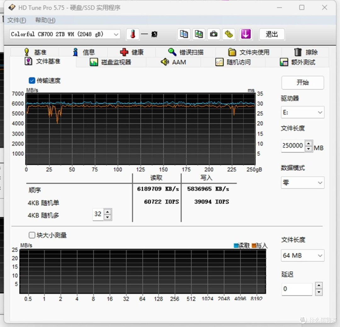The height and width of the screenshot is (327, 340).
Task: Increase the 250000 MB file length spinner
Action: pos(308,143)
